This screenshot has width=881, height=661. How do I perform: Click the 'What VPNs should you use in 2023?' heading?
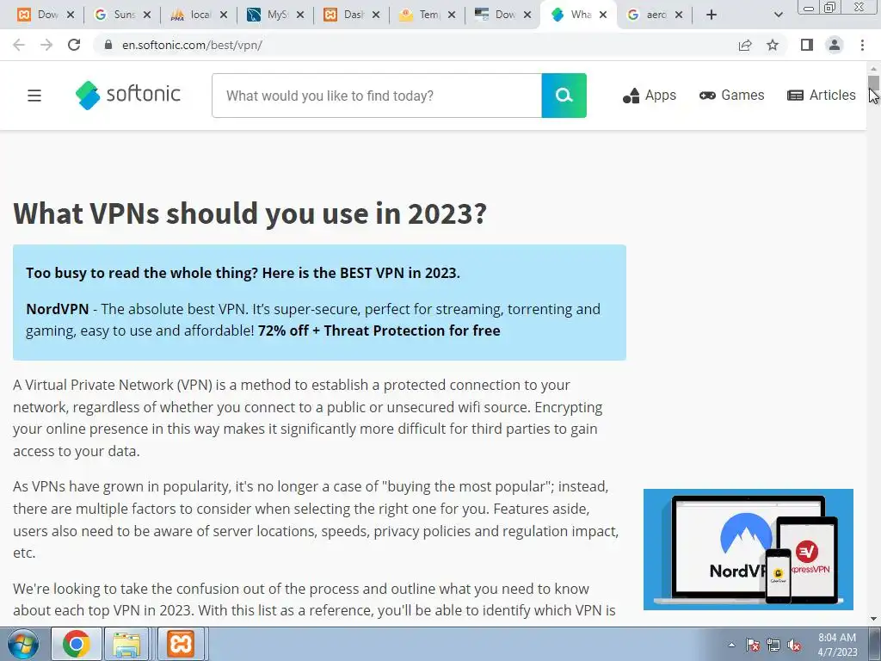(250, 213)
